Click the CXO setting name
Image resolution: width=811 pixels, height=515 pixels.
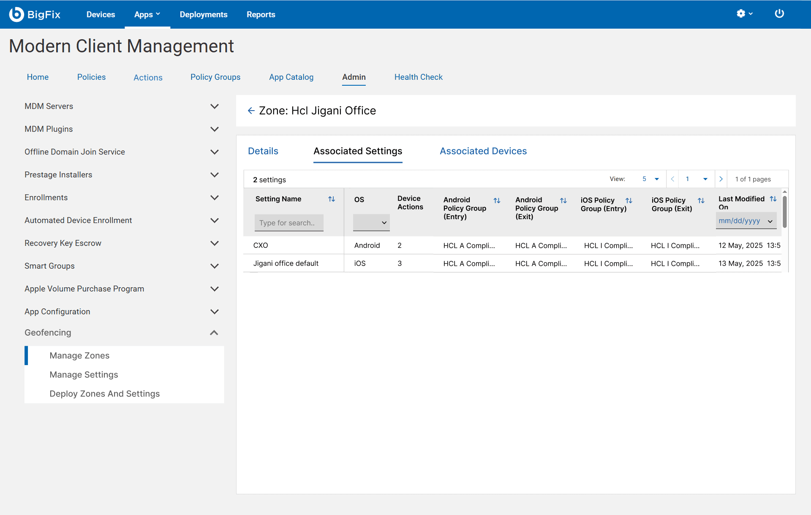click(261, 245)
